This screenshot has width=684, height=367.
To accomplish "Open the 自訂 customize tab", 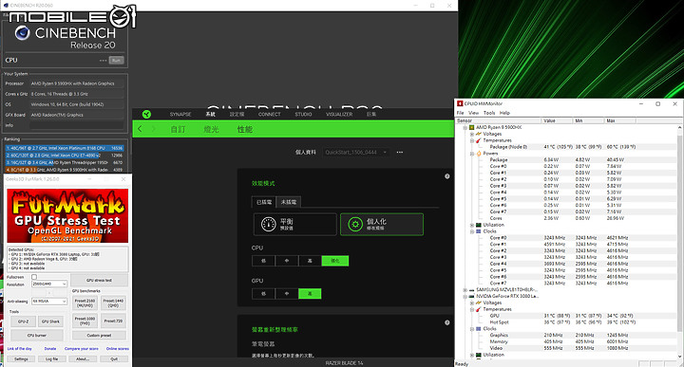I will (x=178, y=129).
